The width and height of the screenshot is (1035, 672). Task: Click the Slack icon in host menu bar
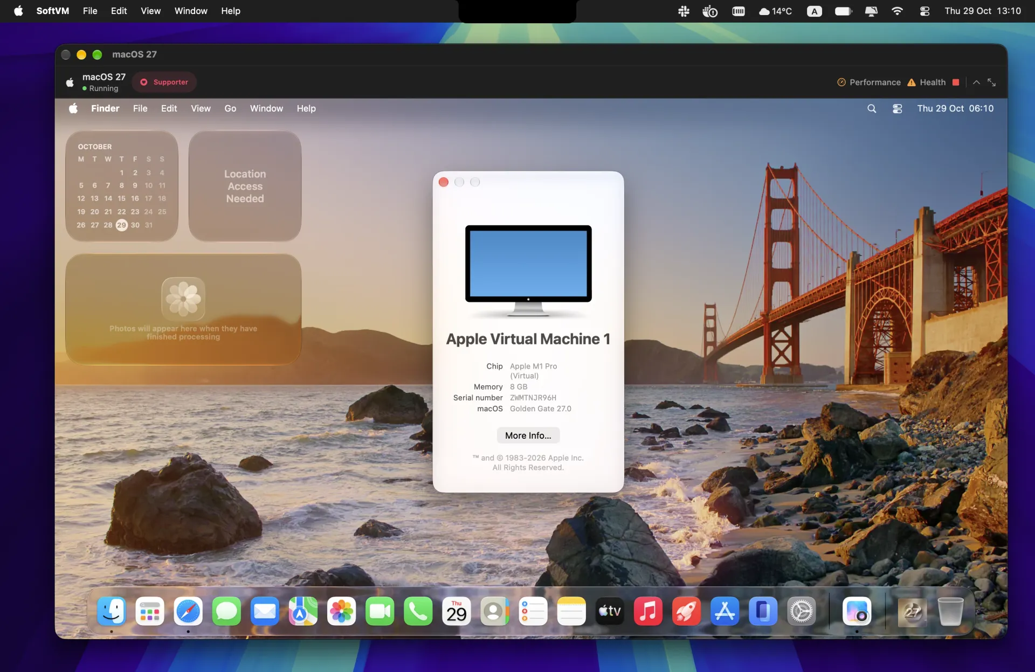684,11
